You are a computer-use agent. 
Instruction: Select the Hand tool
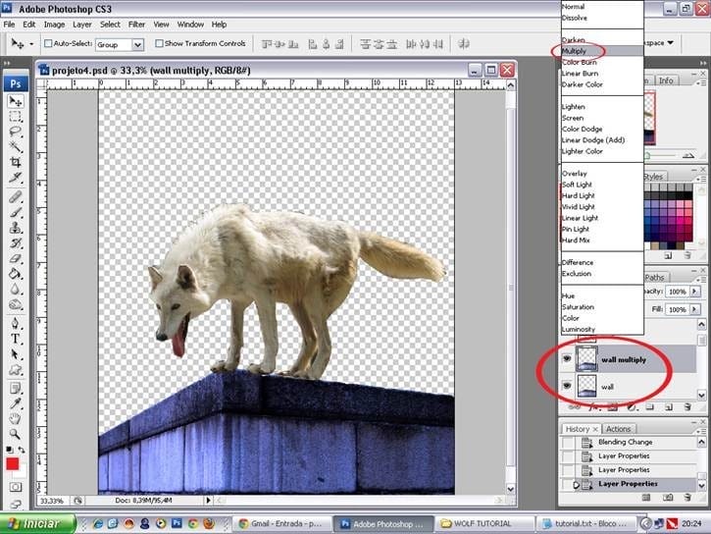[16, 418]
